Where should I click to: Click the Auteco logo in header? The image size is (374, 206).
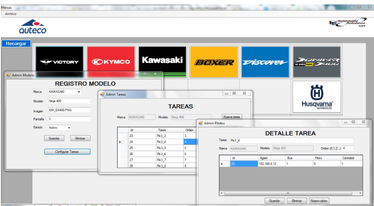[x=32, y=26]
